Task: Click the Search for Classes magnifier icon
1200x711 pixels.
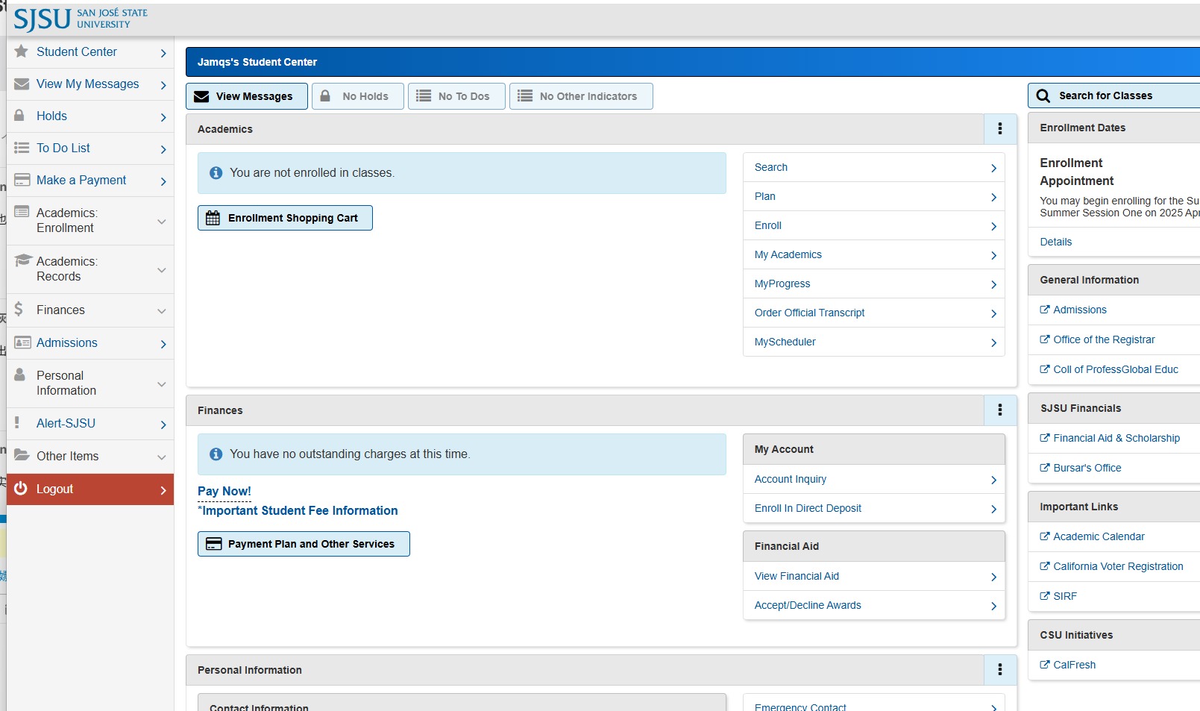Action: point(1043,96)
